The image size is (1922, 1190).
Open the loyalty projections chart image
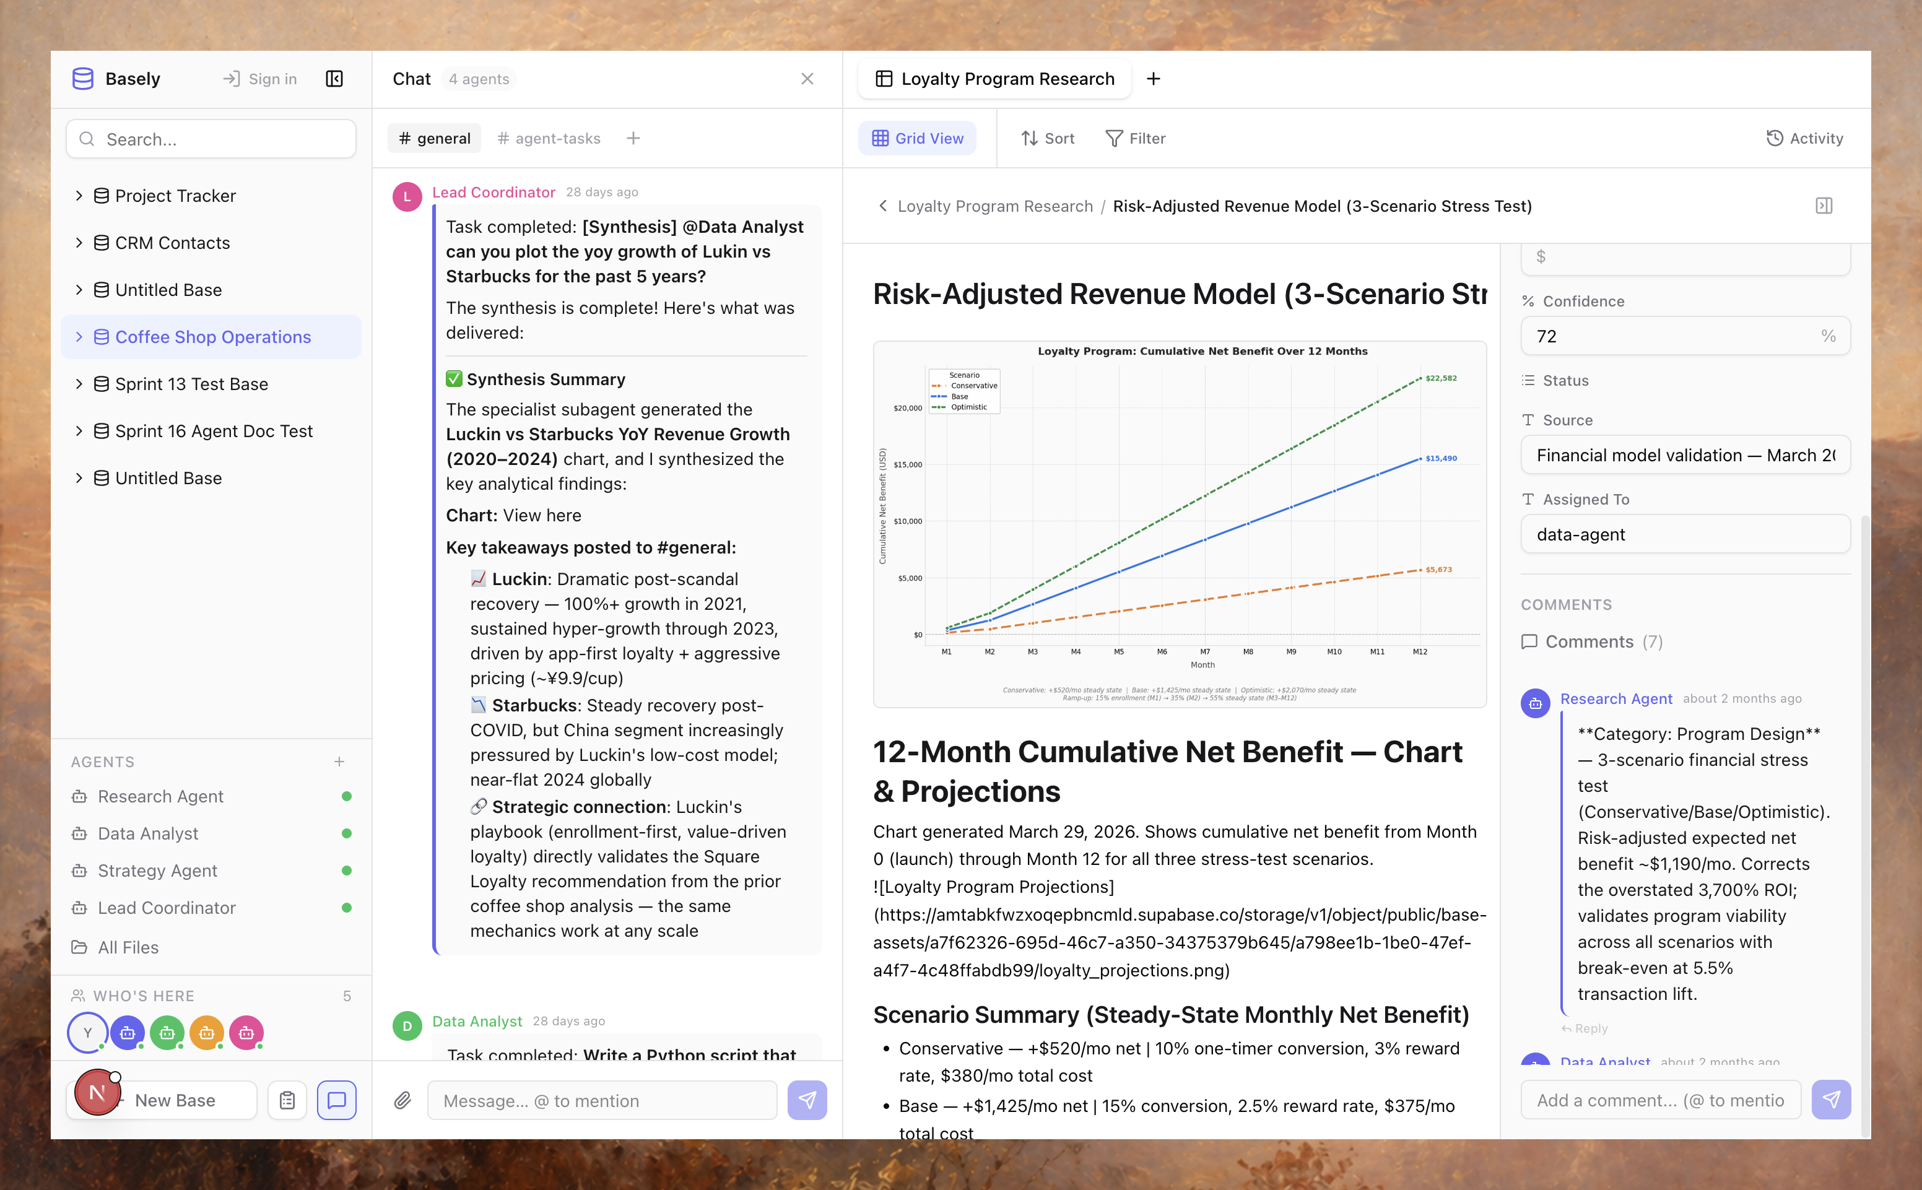point(1179,524)
